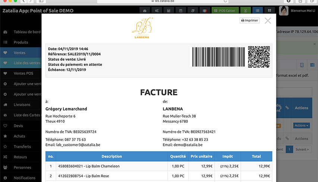Click the Actions column header in sales table
The width and height of the screenshot is (318, 182).
click(301, 108)
